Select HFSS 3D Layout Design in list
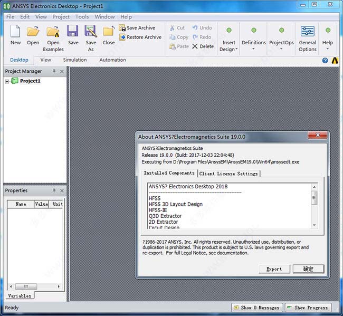343x316 pixels. (x=176, y=204)
